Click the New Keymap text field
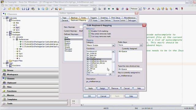Image resolution: width=196 pixels, height=110 pixels. coord(81,27)
